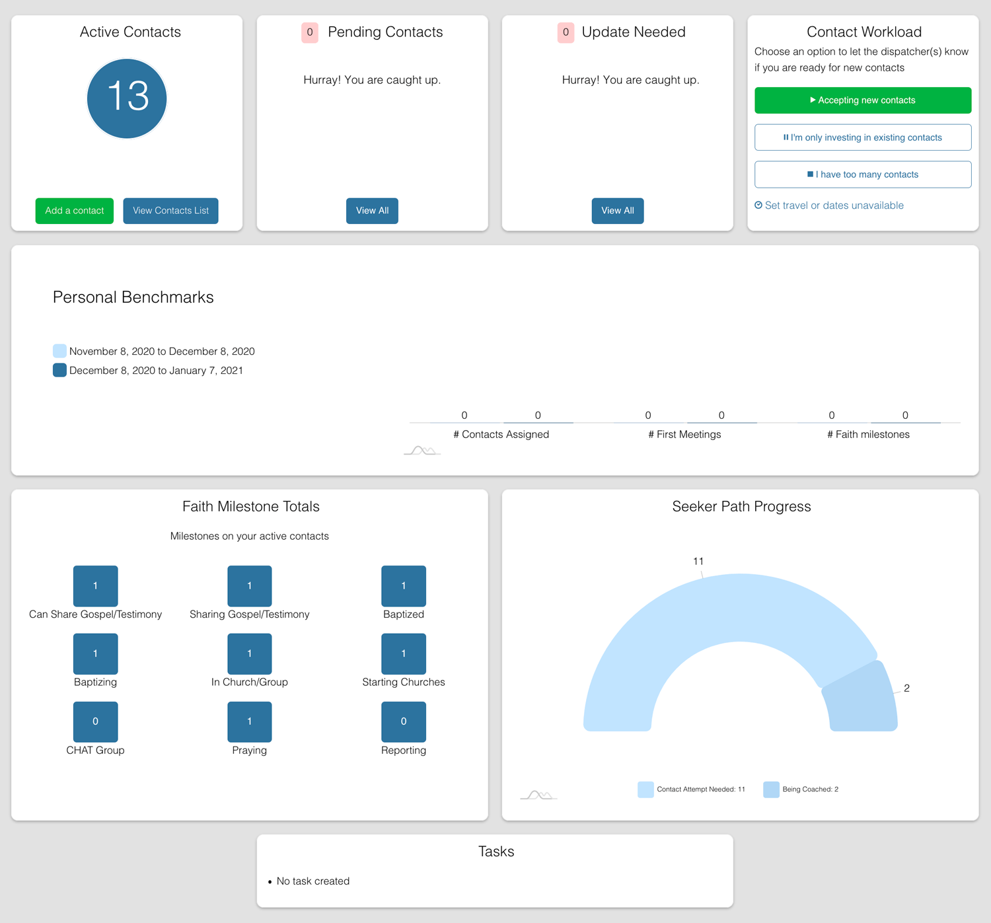Click amCharts logo in Seeker Path chart
991x923 pixels.
(538, 795)
